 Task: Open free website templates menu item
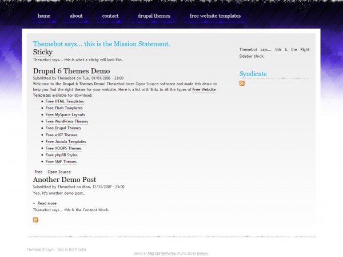(215, 16)
